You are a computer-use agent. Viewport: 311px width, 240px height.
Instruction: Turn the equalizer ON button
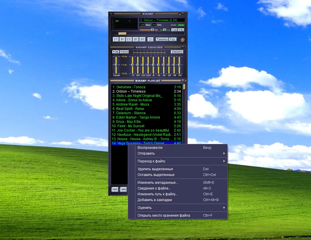coord(115,52)
